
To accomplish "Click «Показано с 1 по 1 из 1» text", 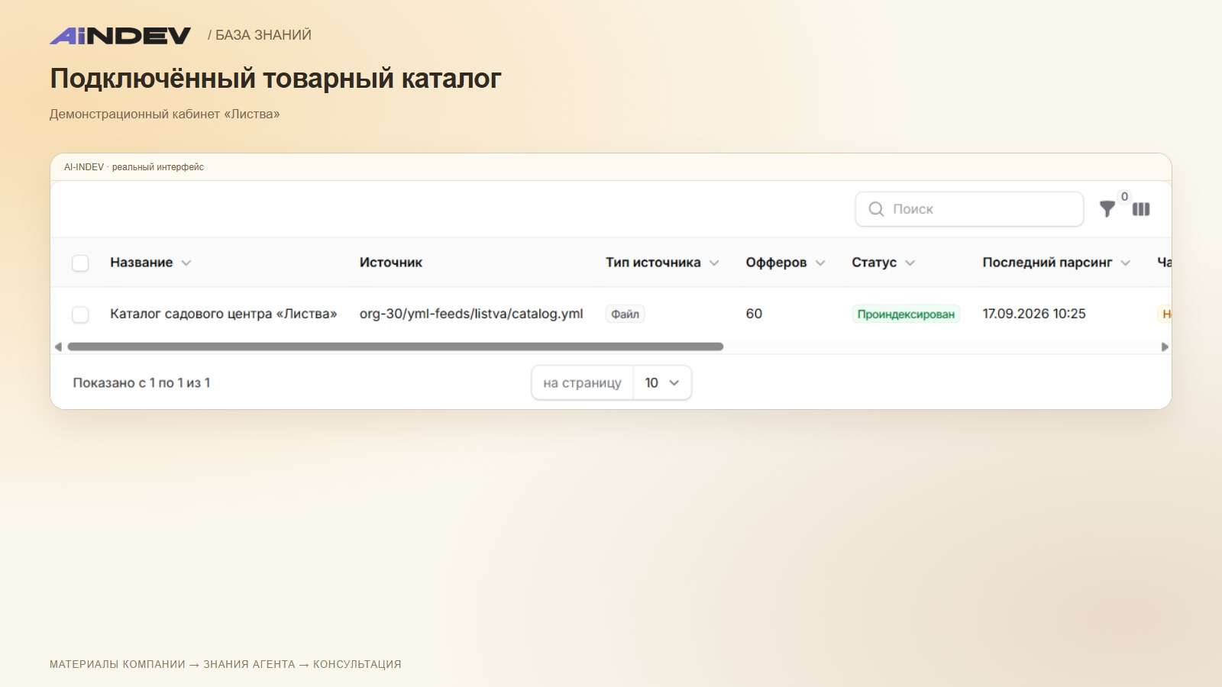I will [141, 383].
